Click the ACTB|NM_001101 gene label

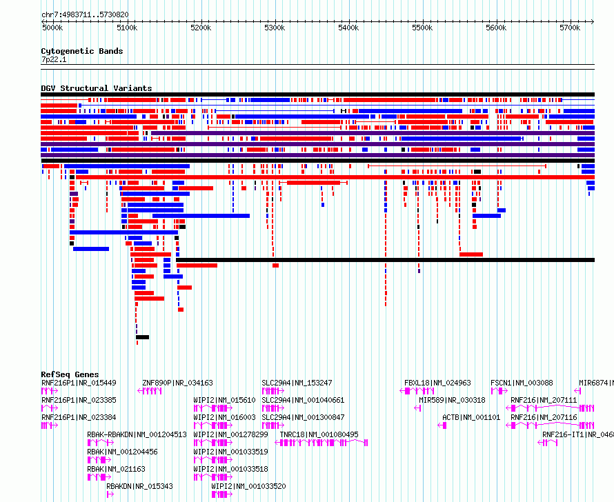pyautogui.click(x=471, y=417)
